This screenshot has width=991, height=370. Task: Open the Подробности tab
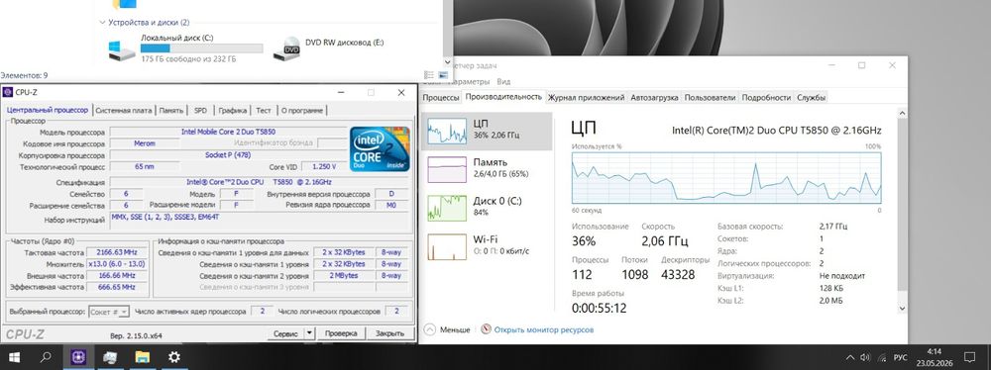(x=766, y=98)
